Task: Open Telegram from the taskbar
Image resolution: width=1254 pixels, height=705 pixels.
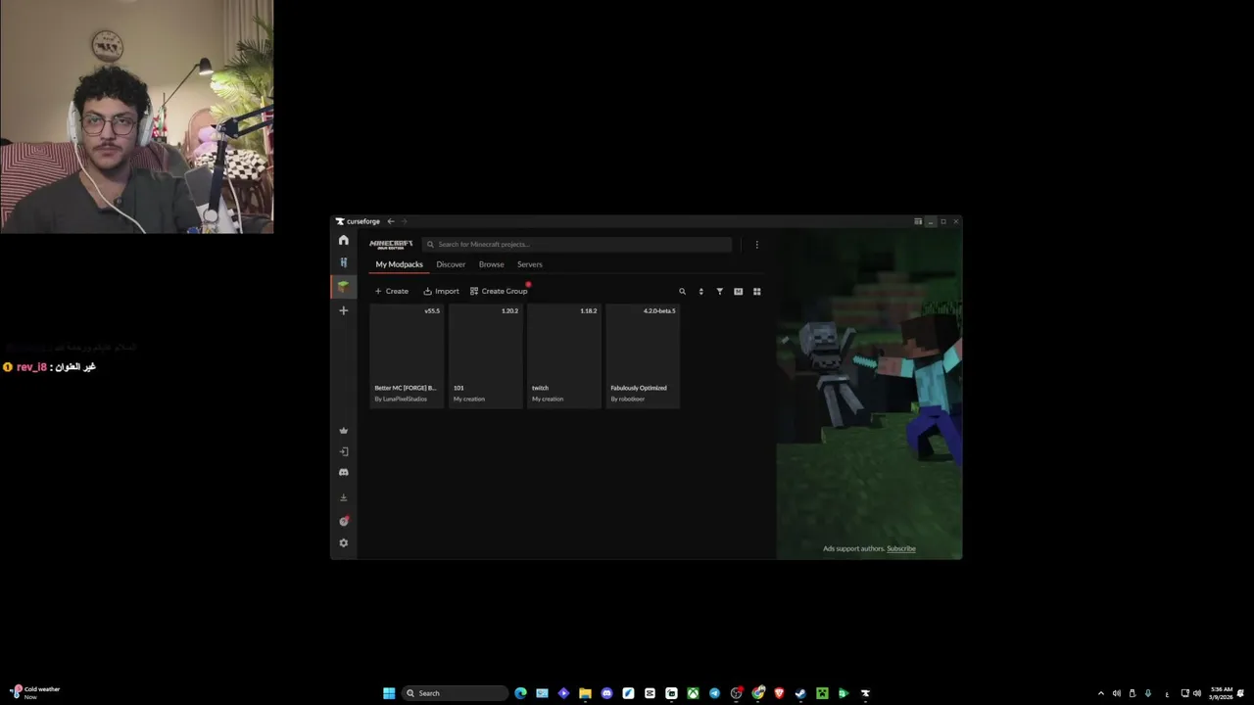Action: click(x=714, y=693)
